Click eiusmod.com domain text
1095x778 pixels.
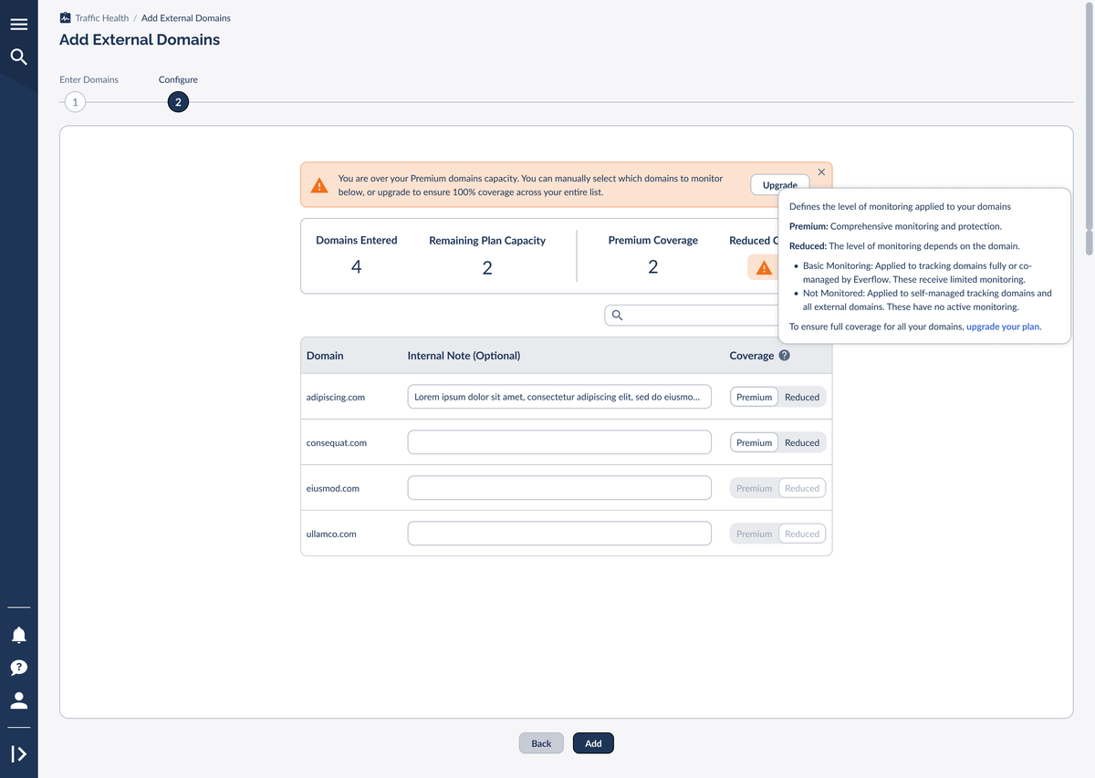333,488
